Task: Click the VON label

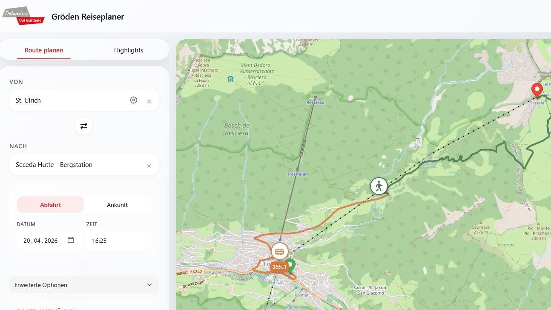Action: pyautogui.click(x=16, y=82)
